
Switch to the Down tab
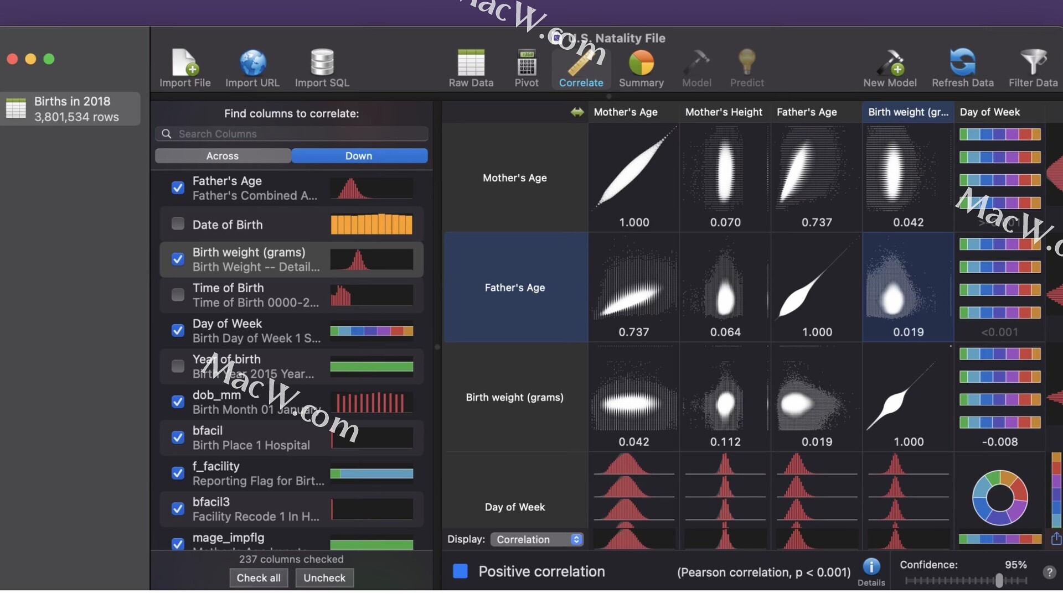359,156
